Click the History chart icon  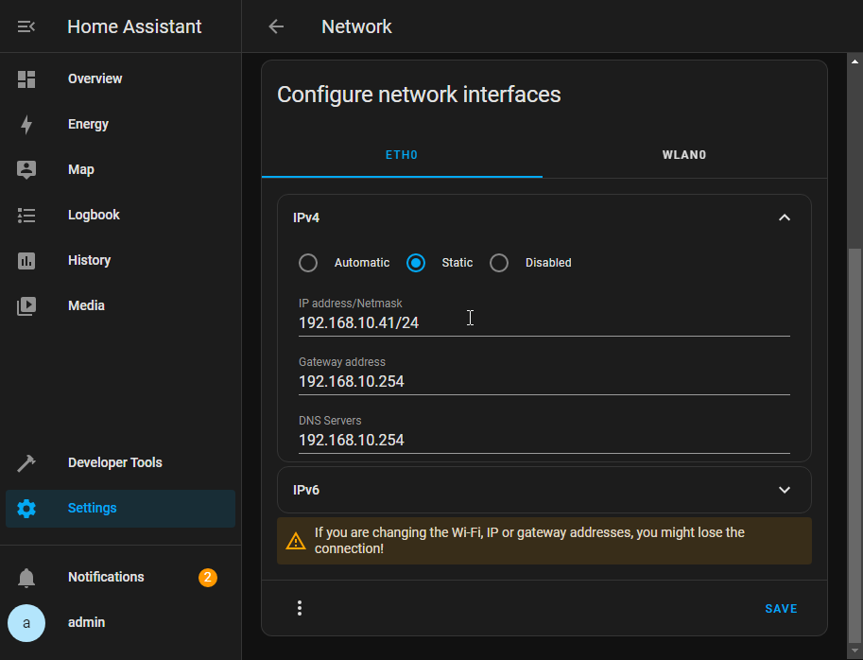(26, 261)
